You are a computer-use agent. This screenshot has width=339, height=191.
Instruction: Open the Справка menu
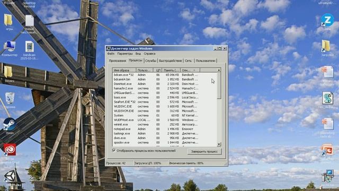(x=149, y=54)
